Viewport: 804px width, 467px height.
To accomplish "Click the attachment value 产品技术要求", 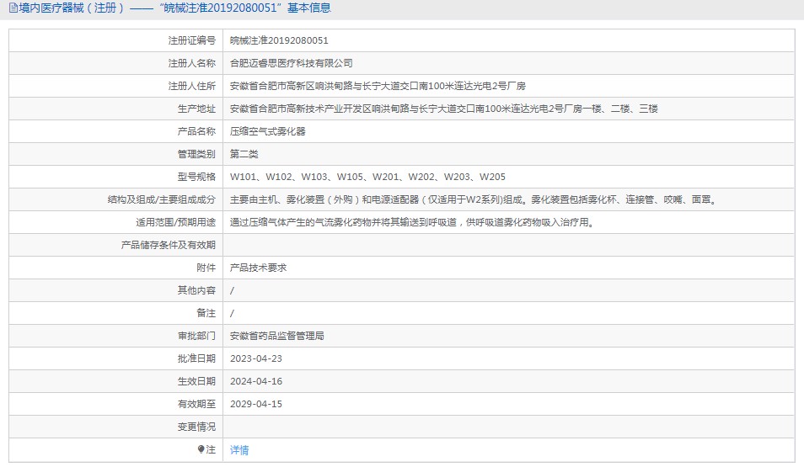I will point(259,268).
